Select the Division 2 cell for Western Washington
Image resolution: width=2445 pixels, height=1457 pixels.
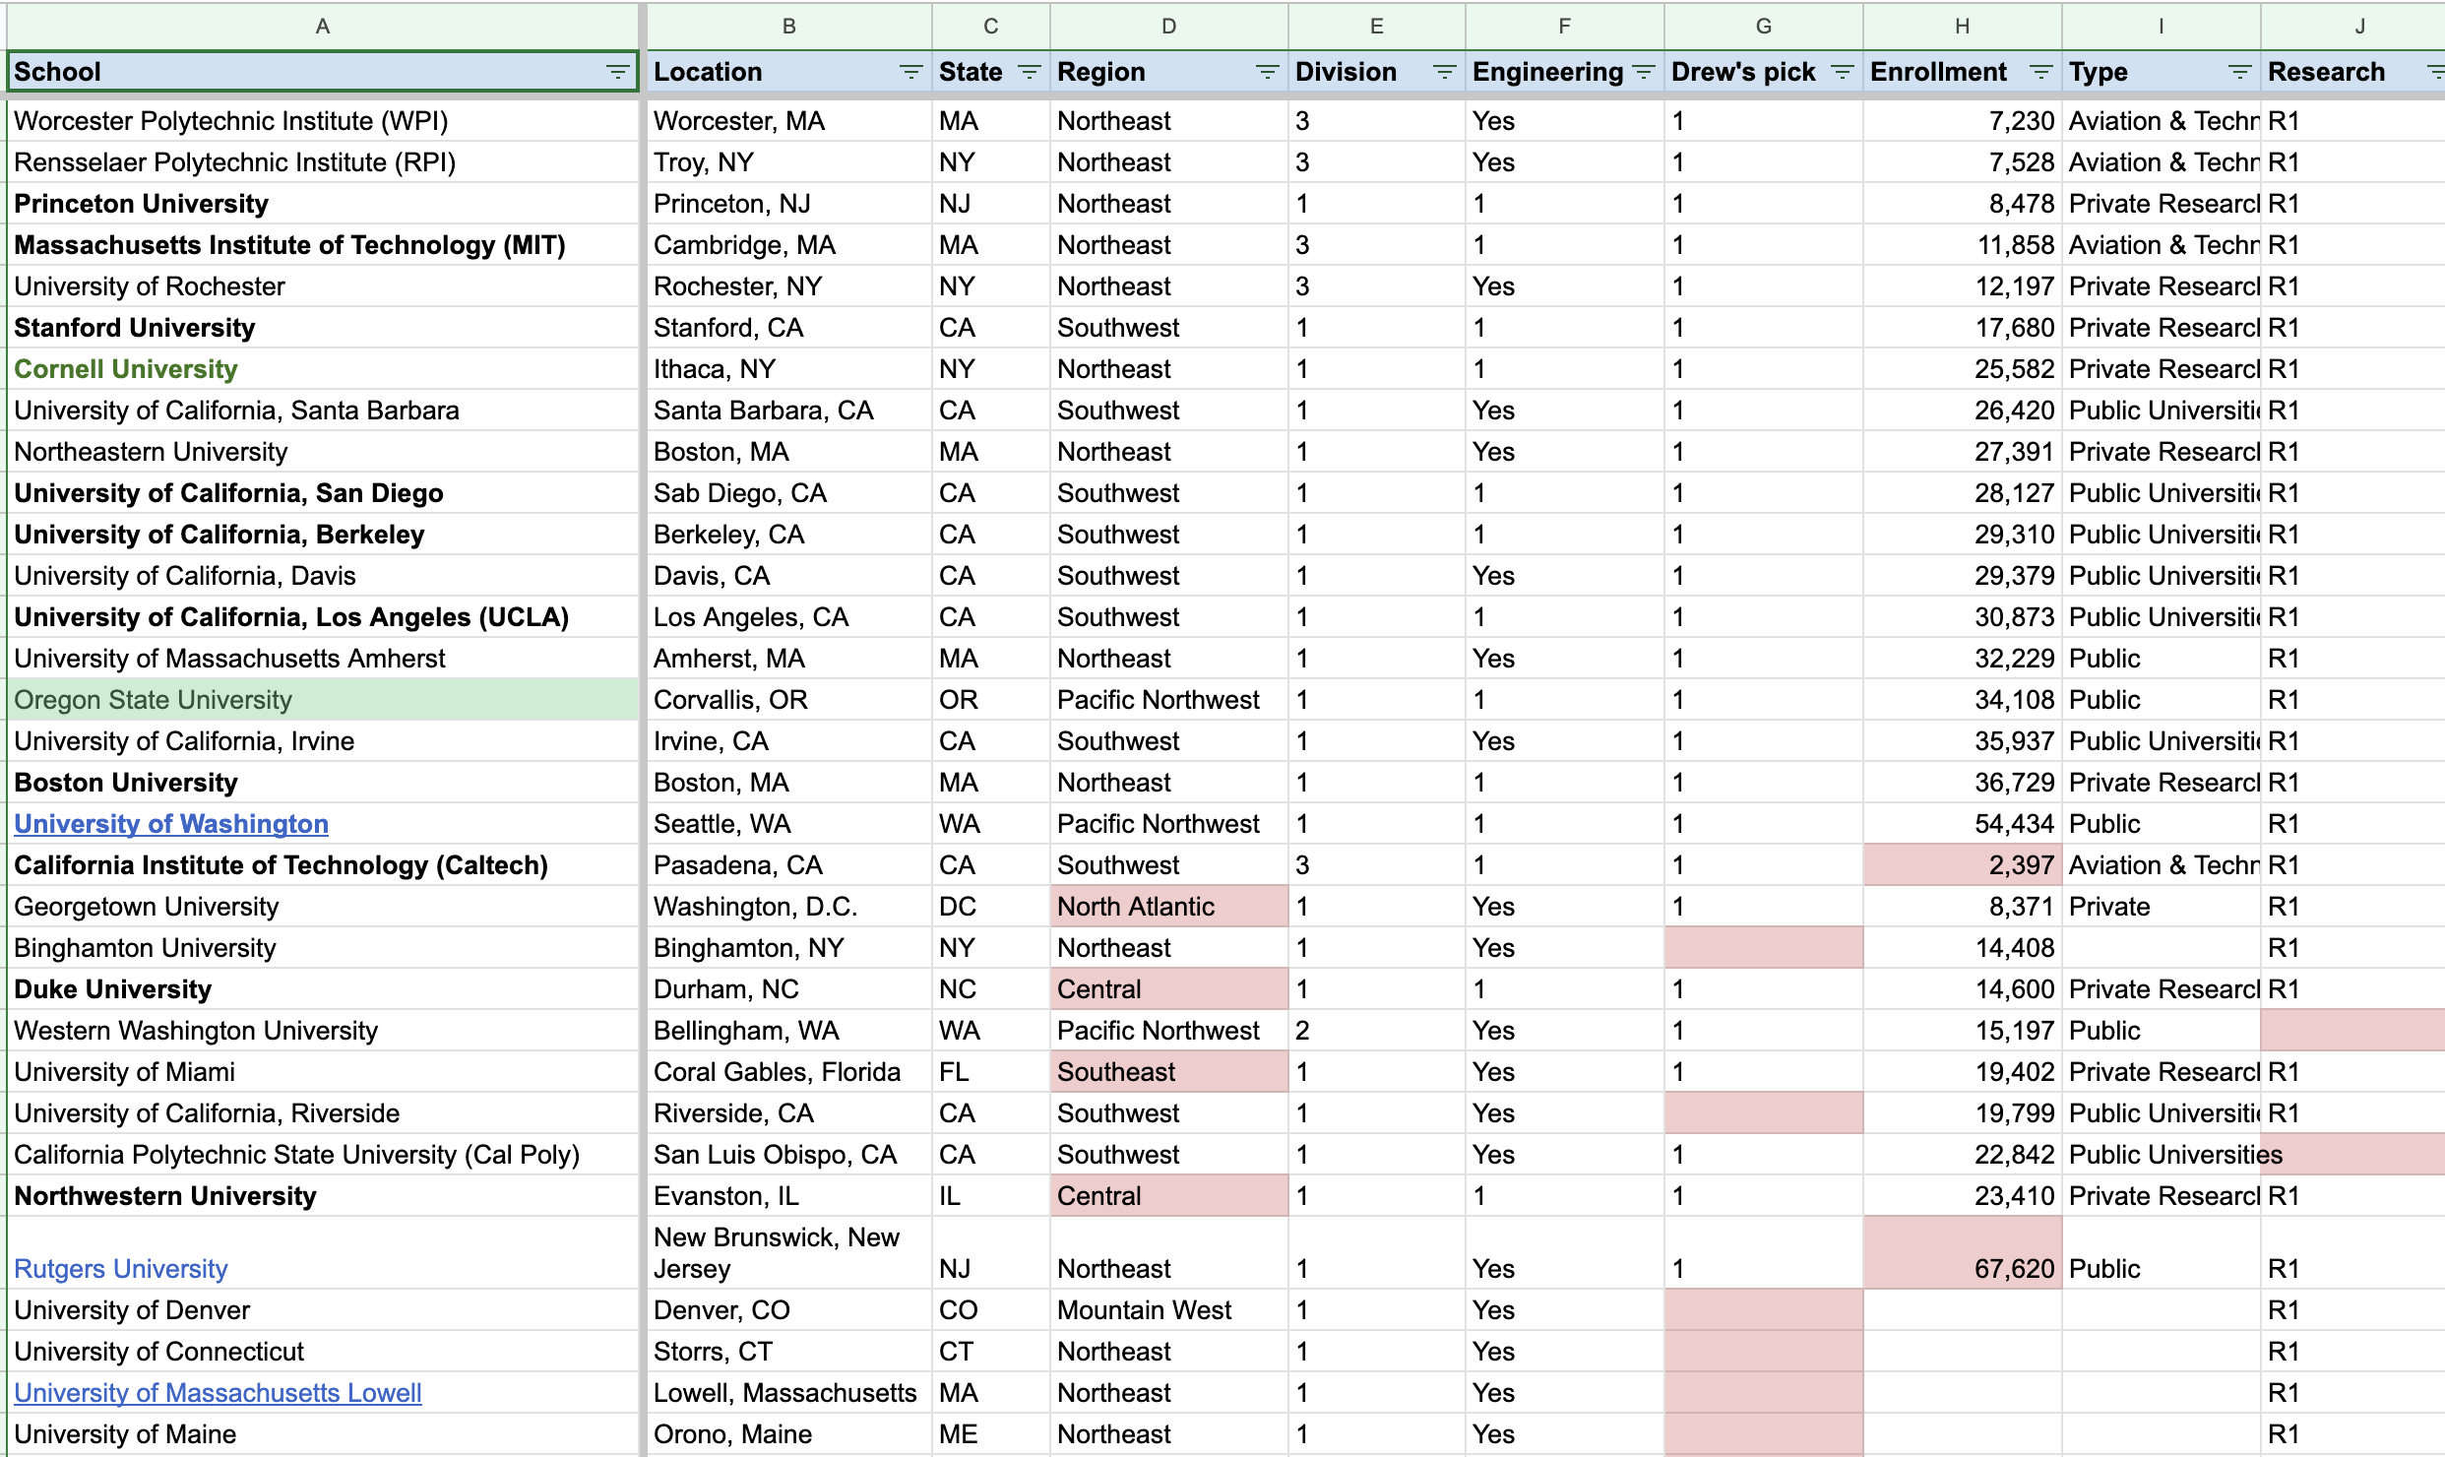(x=1377, y=1031)
